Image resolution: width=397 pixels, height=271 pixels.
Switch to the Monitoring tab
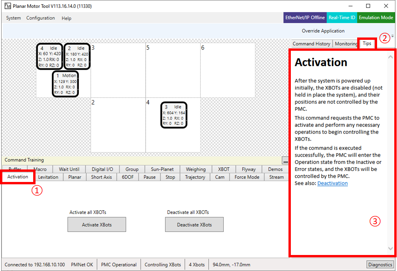pos(346,44)
